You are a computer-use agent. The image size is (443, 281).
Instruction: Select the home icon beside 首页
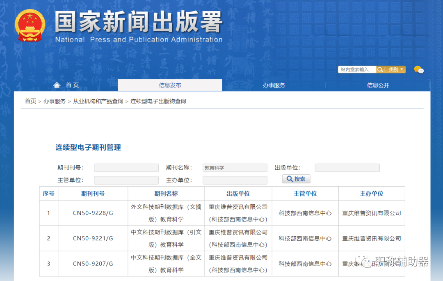57,85
